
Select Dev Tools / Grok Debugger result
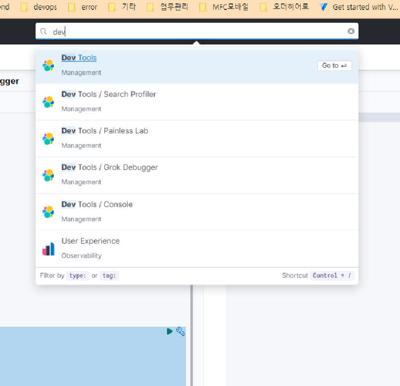(x=197, y=175)
